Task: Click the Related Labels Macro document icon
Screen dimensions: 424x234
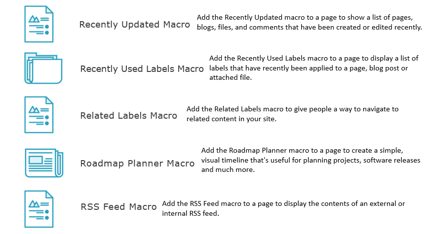Action: point(39,115)
